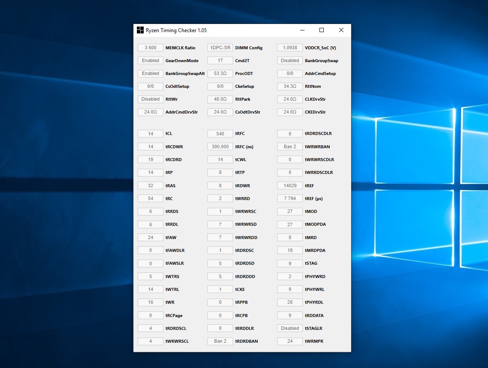Minimize the Ryzen Timing Checker window
The width and height of the screenshot is (488, 368).
tap(302, 30)
